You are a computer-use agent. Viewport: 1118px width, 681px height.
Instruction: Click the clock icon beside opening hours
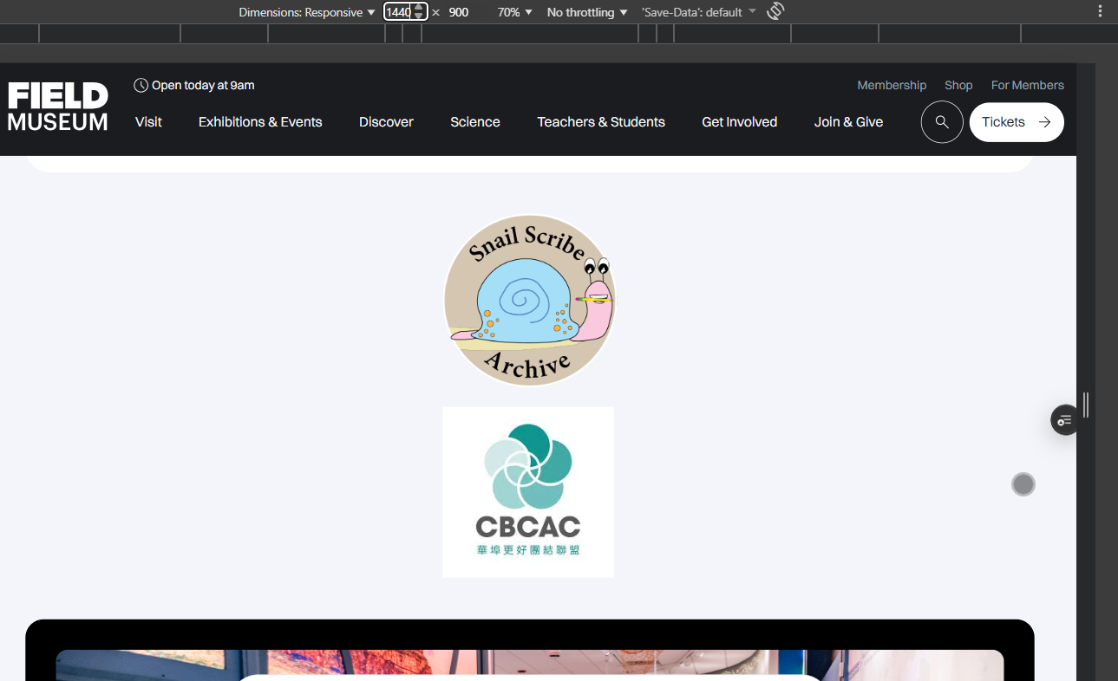[141, 85]
